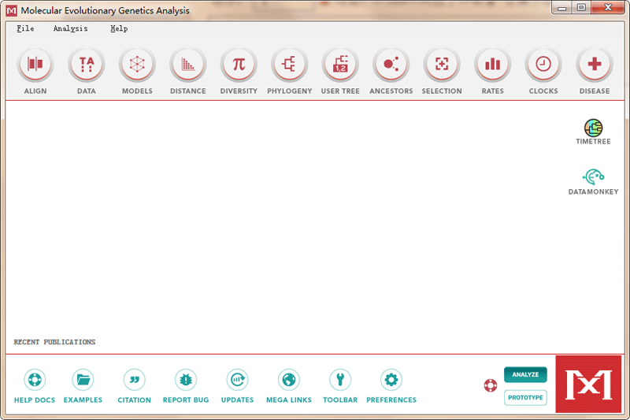Viewport: 630px width, 420px height.
Task: Click the MEGA icon in title bar
Action: coord(11,10)
